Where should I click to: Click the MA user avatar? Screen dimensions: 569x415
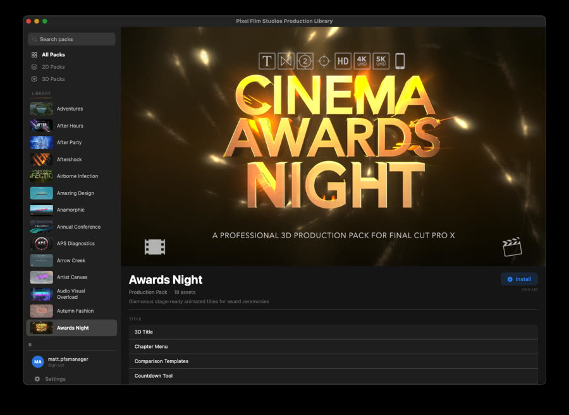click(x=38, y=362)
